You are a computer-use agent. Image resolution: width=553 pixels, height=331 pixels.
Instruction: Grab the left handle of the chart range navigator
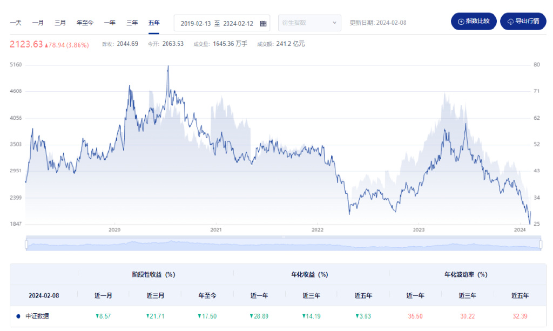tap(26, 245)
